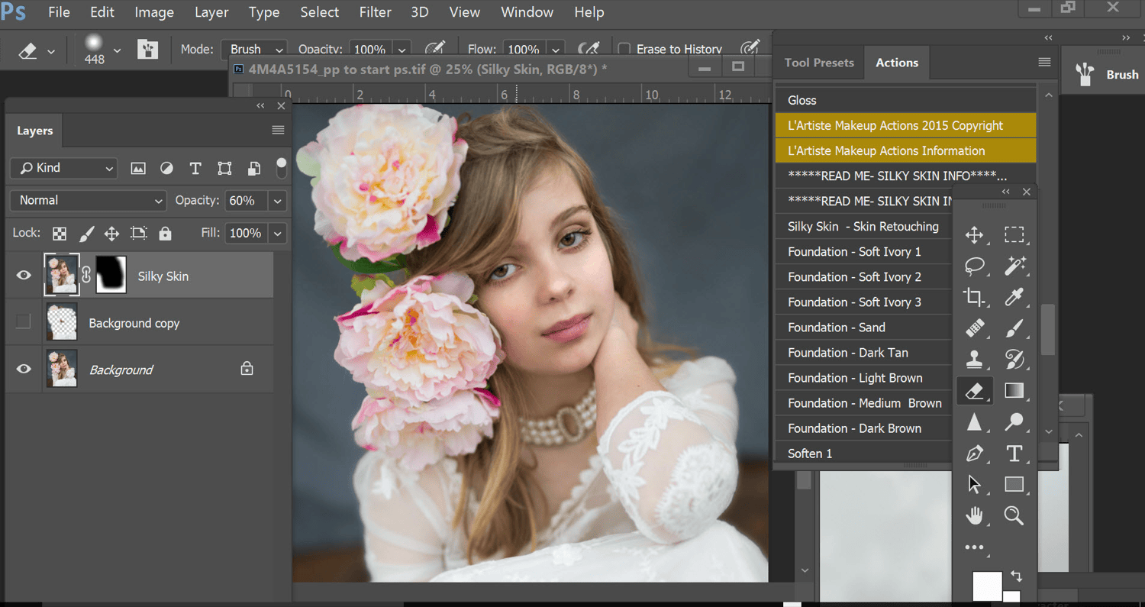Select the Clone Stamp tool
This screenshot has width=1145, height=607.
point(974,360)
